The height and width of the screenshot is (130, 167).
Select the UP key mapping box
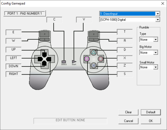coord(14,50)
